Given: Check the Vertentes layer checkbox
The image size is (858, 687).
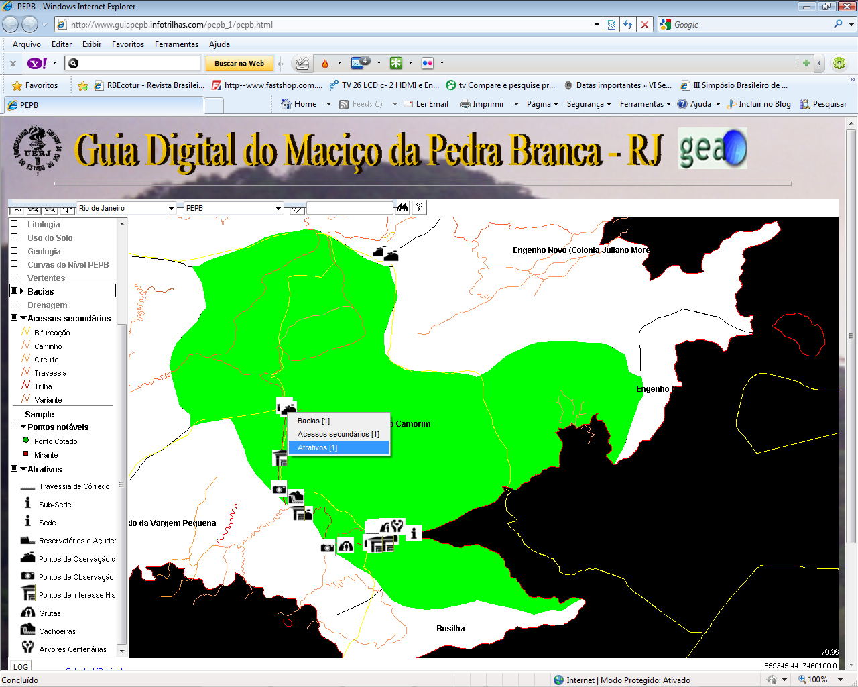Looking at the screenshot, I should [14, 278].
